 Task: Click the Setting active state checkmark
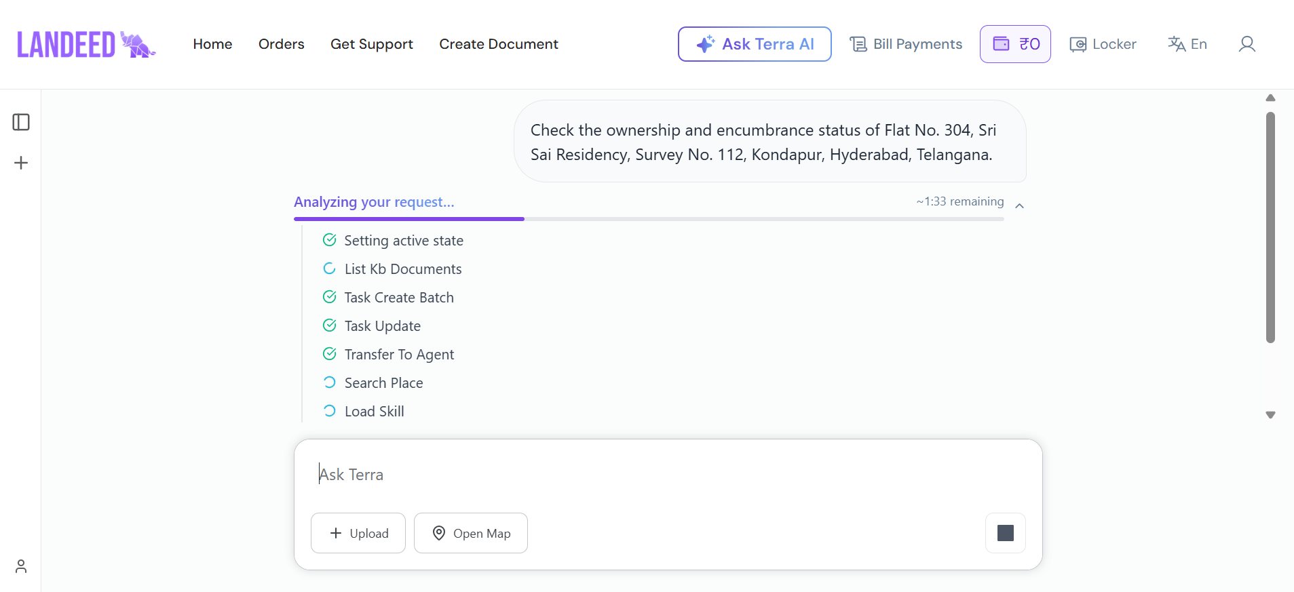coord(330,240)
